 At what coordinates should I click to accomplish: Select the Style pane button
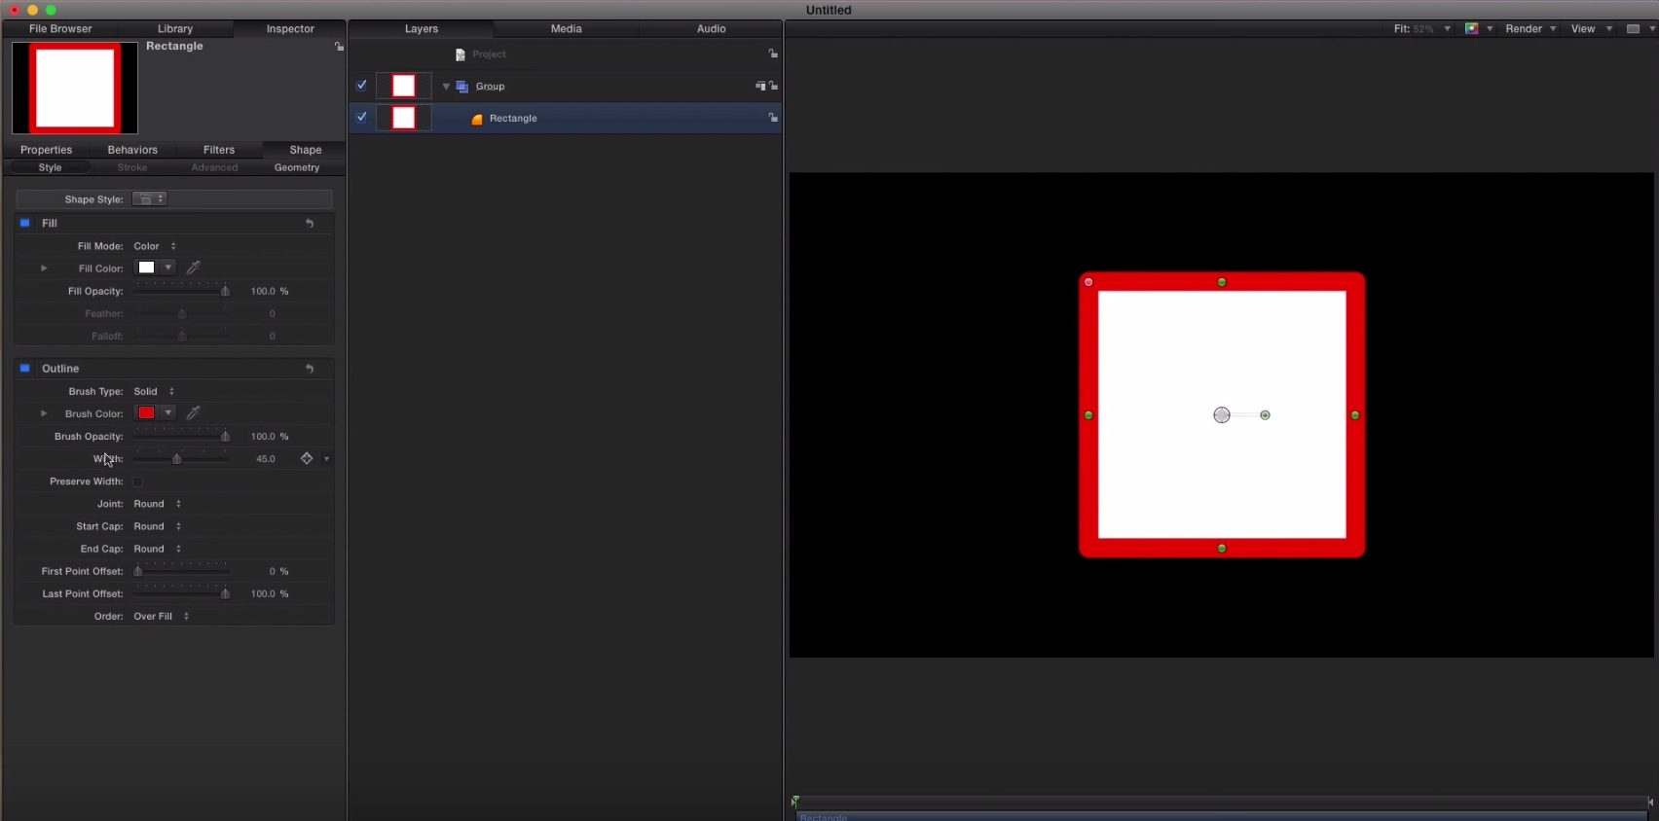(x=51, y=168)
